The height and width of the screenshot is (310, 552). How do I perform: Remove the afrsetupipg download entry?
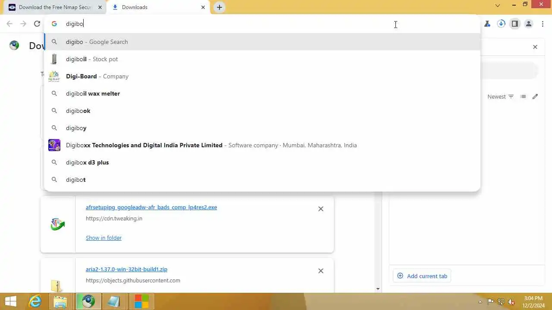tap(321, 209)
